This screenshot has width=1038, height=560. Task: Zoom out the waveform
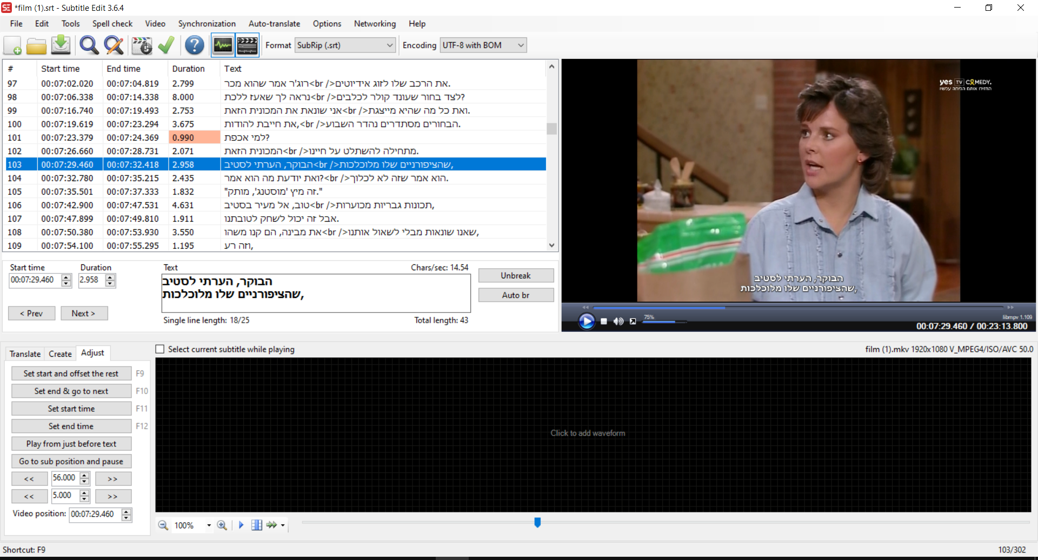point(163,525)
